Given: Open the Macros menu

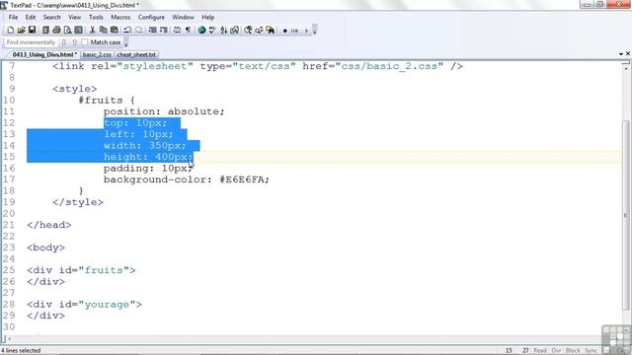Looking at the screenshot, I should click(x=120, y=18).
